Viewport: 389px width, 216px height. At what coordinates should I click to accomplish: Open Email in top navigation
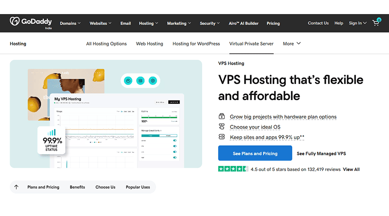tap(125, 23)
